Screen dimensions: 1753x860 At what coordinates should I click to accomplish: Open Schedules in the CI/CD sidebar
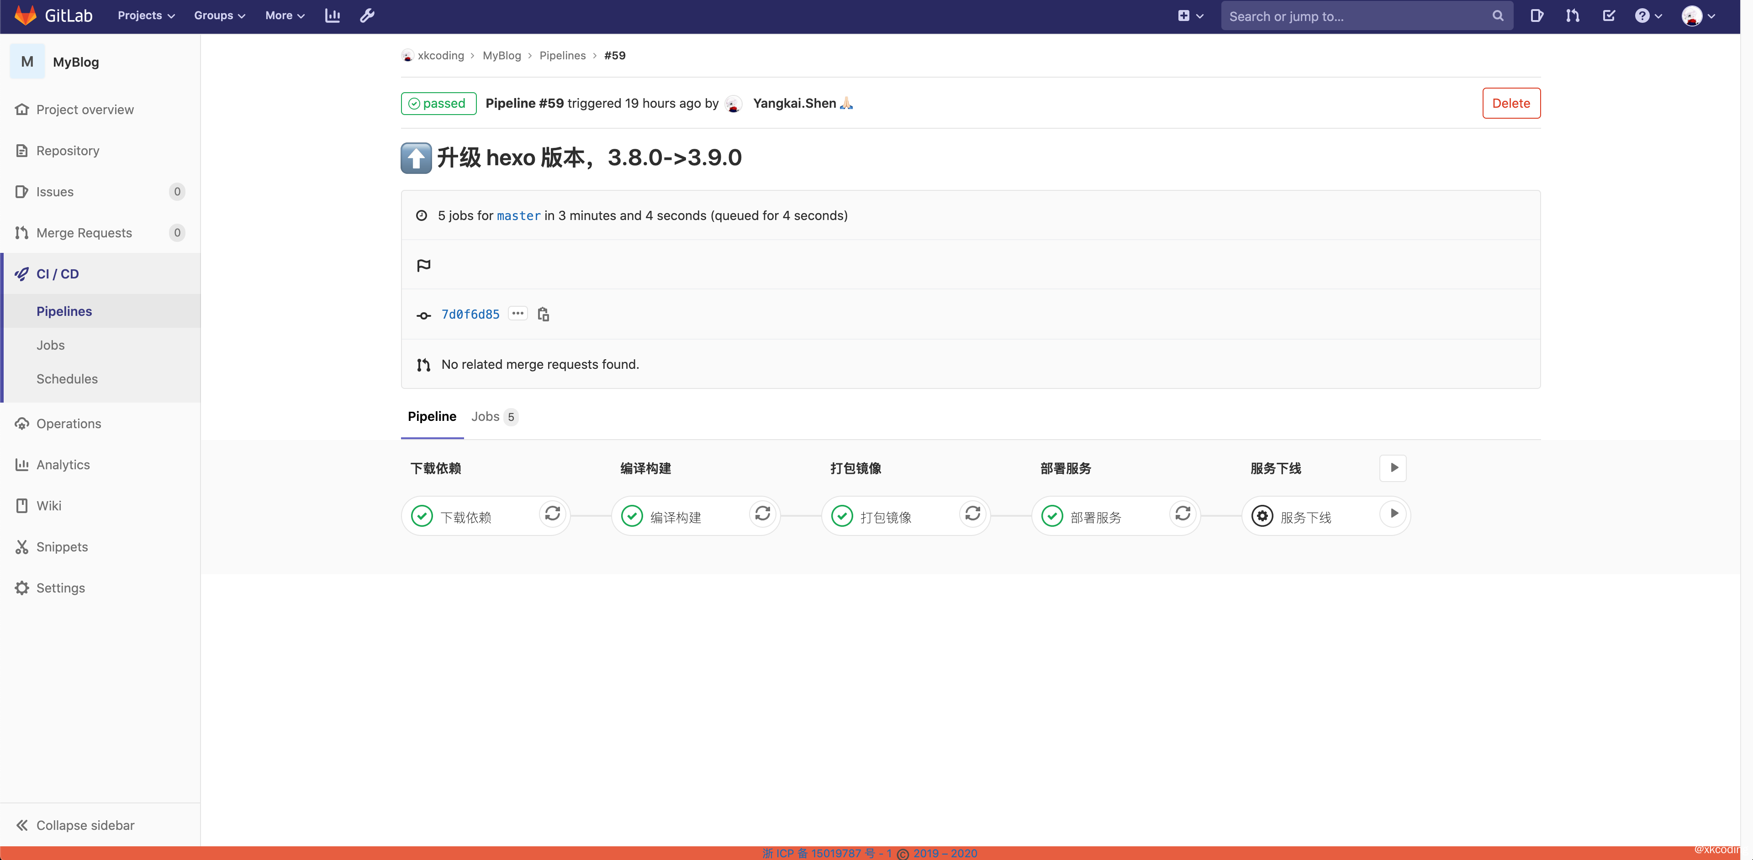(67, 379)
